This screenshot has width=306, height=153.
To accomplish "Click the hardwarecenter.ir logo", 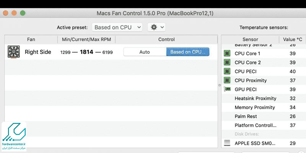I will tap(14, 137).
